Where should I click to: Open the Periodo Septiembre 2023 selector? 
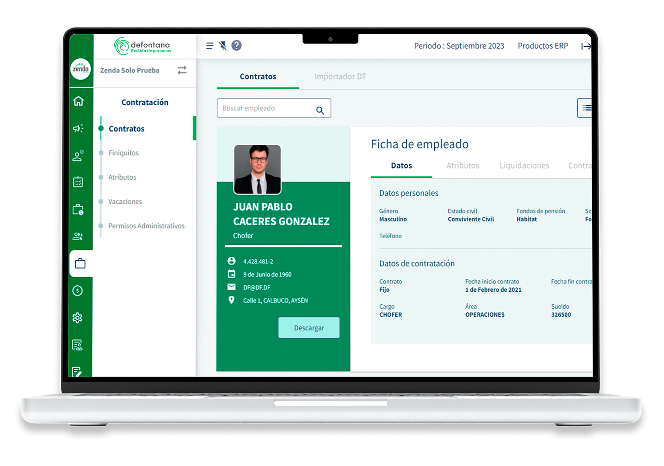[459, 46]
